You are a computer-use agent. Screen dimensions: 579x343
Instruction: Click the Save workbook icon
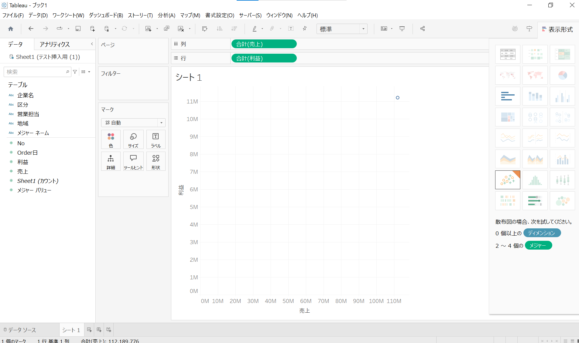click(78, 29)
